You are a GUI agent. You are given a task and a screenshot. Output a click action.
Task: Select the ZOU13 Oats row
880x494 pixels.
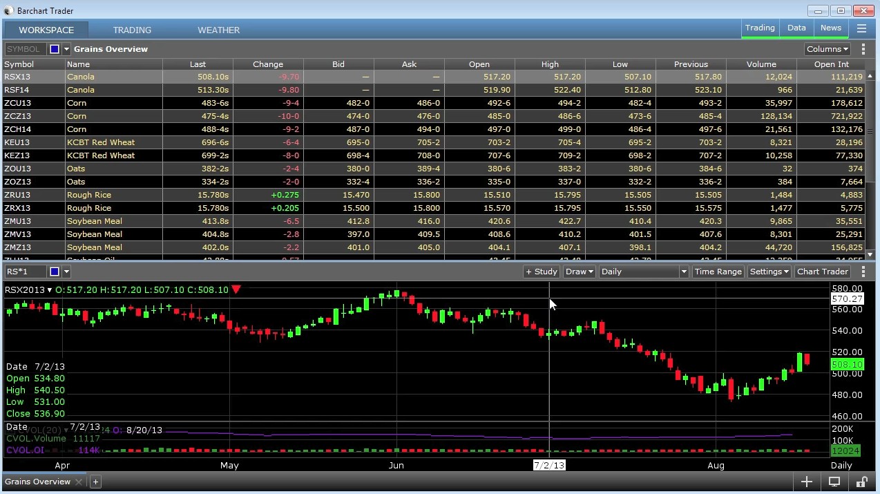tap(434, 169)
